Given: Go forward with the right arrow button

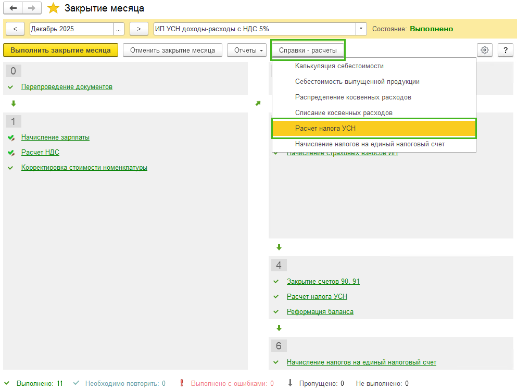Looking at the screenshot, I should click(32, 8).
